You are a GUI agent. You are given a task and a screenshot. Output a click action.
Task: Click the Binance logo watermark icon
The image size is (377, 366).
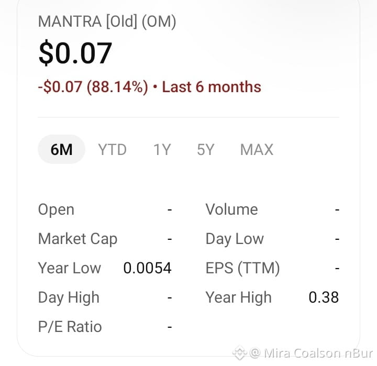click(x=239, y=353)
